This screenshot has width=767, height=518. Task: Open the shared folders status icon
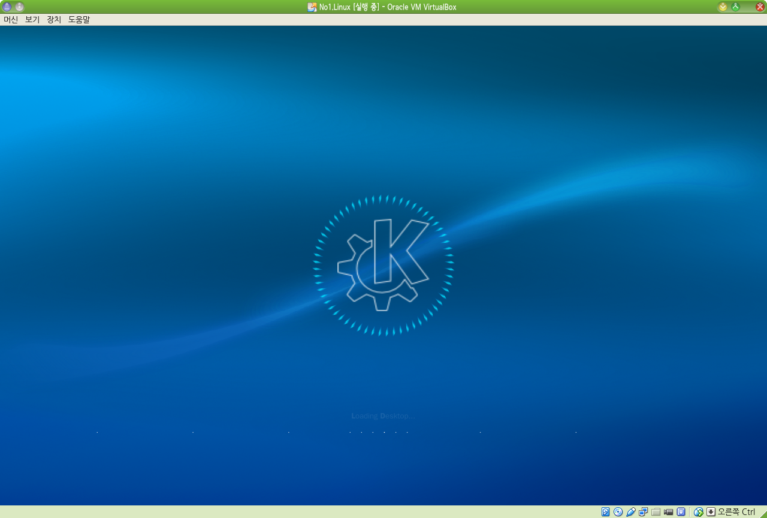coord(656,512)
